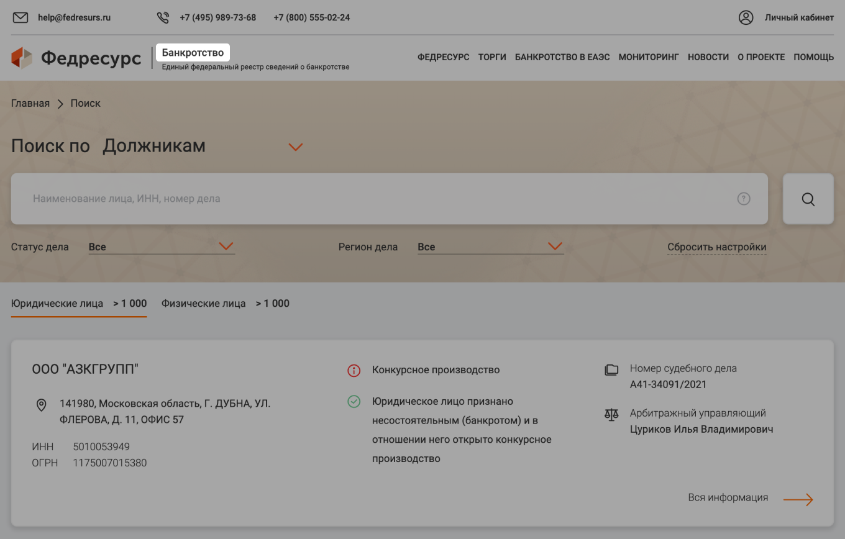The width and height of the screenshot is (845, 539).
Task: Click the magnifier icon to start search
Action: (x=808, y=199)
